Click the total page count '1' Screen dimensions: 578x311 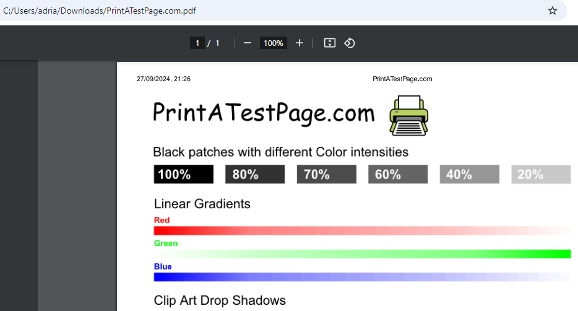pos(217,43)
